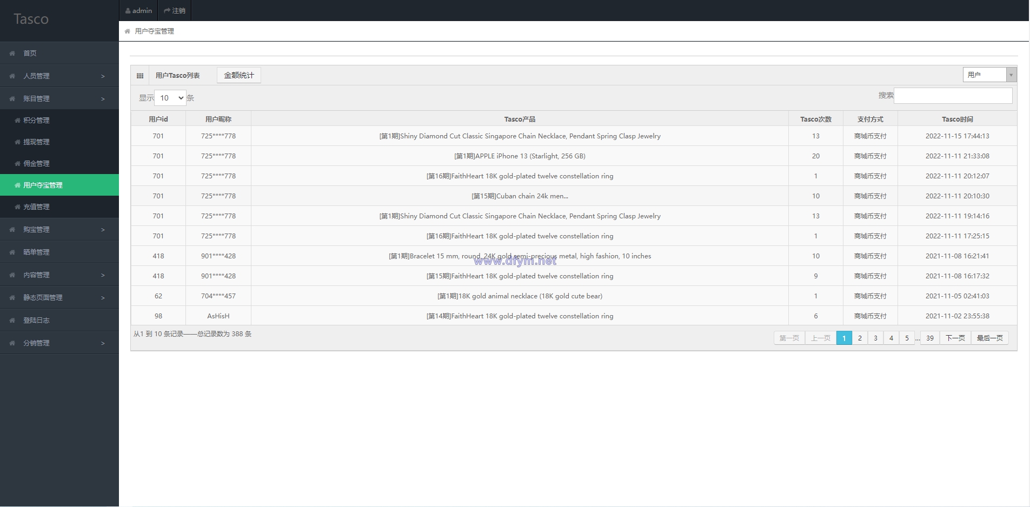Click the 最后一页 button
The width and height of the screenshot is (1030, 507).
990,338
